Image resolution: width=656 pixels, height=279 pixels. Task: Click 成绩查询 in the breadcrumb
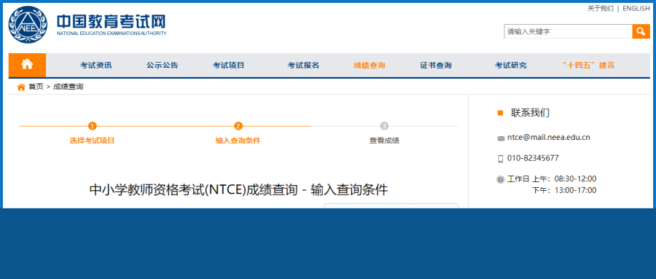click(69, 87)
